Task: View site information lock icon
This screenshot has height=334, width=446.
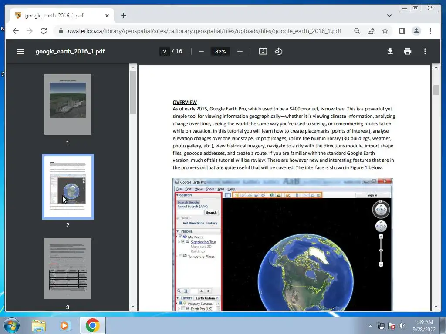Action: click(x=61, y=31)
